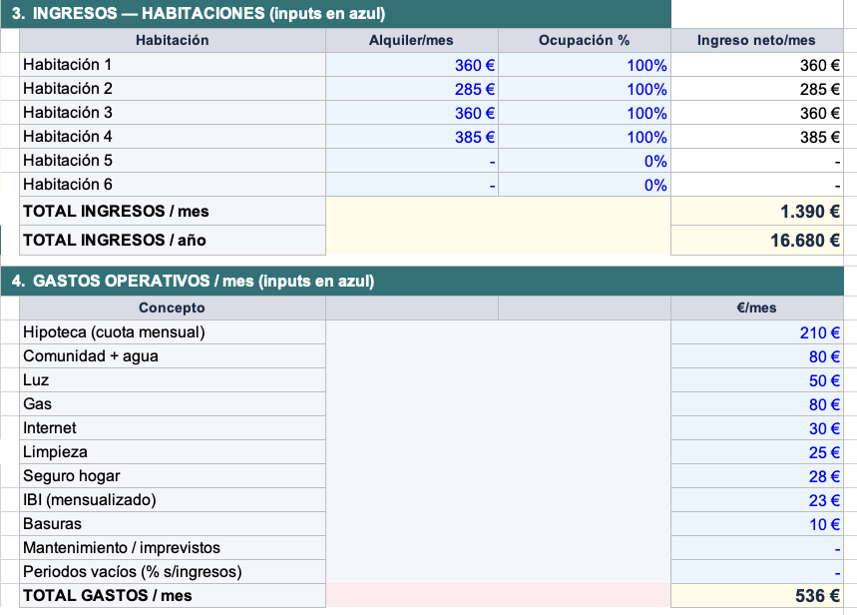Click the 'Alquiler/mes' column header
Image resolution: width=857 pixels, height=615 pixels.
(412, 41)
